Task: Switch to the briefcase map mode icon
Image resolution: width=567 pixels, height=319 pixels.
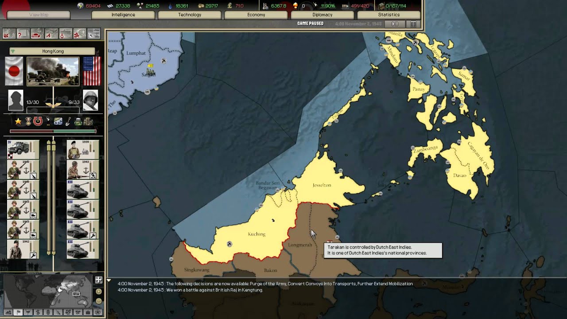Action: pyautogui.click(x=88, y=312)
